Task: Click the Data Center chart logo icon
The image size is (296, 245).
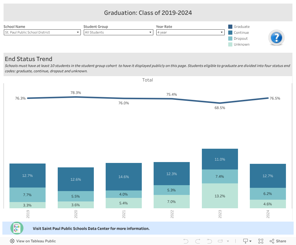Action: click(x=17, y=228)
